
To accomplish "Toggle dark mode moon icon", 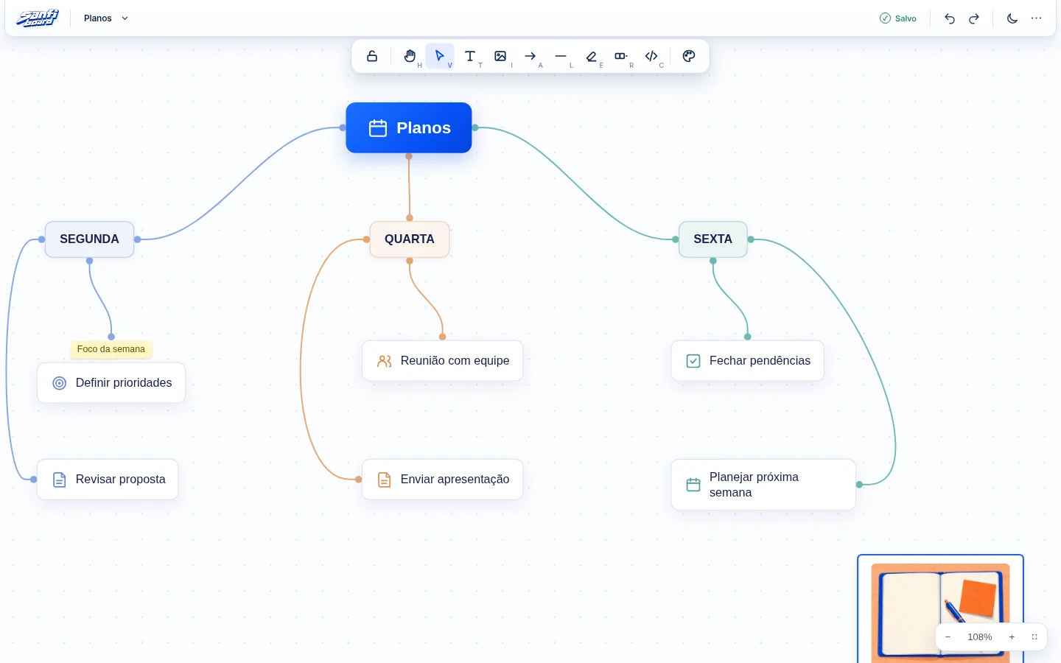I will [1012, 18].
